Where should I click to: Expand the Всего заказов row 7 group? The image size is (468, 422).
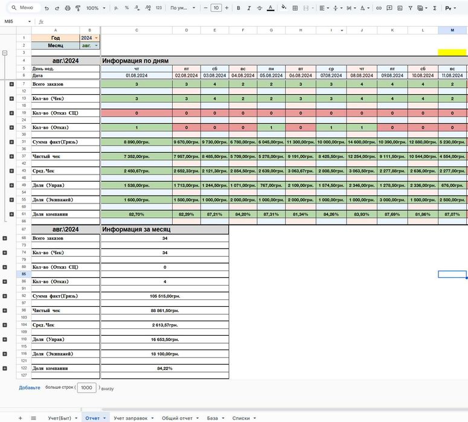(11, 84)
